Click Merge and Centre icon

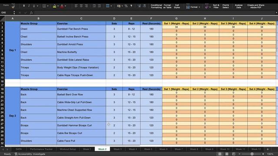108,6
